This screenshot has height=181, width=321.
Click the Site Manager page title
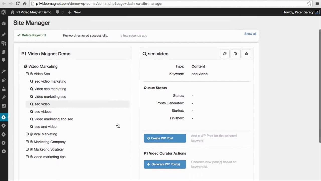tap(32, 23)
